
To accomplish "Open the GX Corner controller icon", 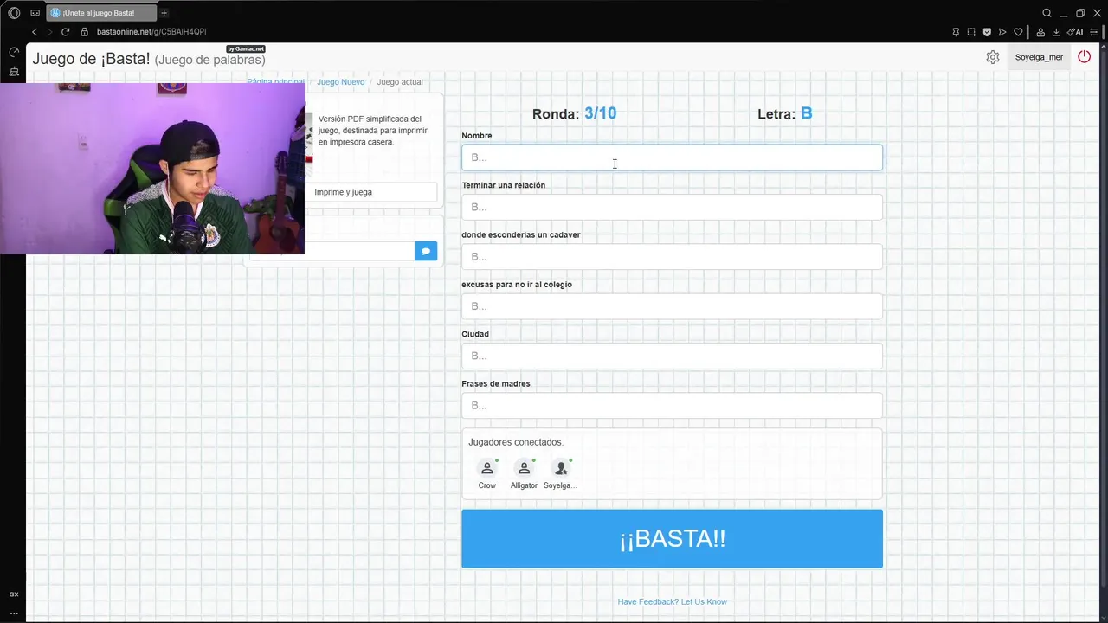I will 35,13.
